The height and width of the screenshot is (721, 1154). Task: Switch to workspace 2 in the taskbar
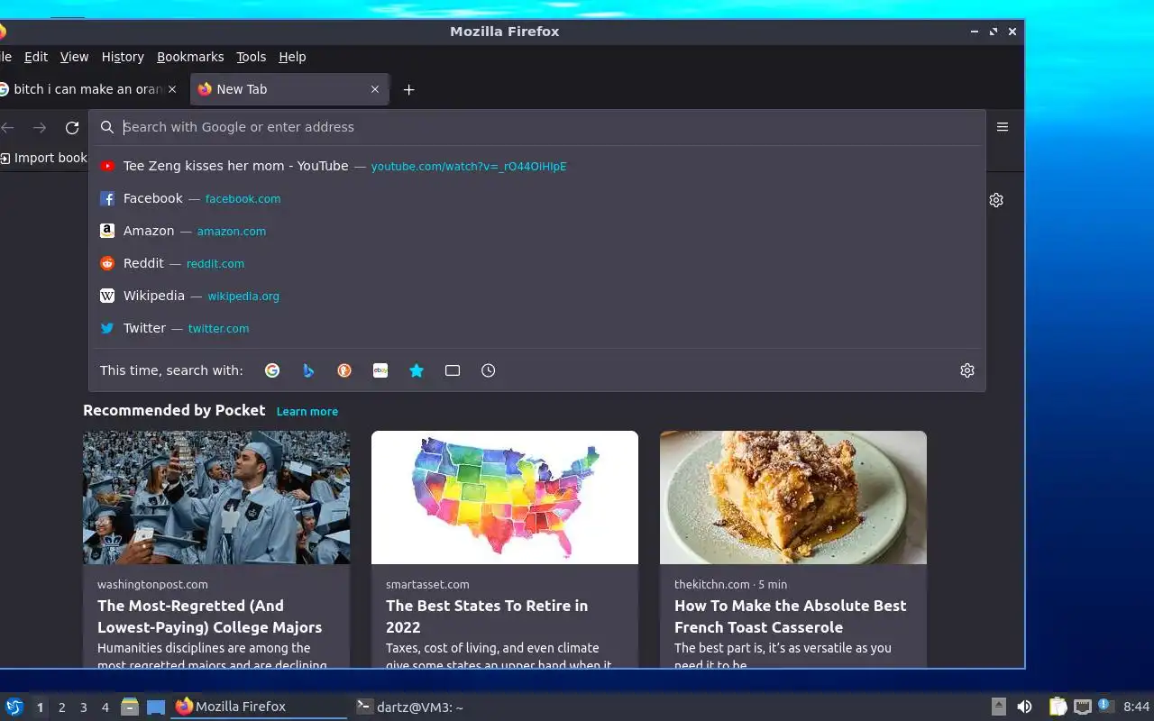[61, 707]
